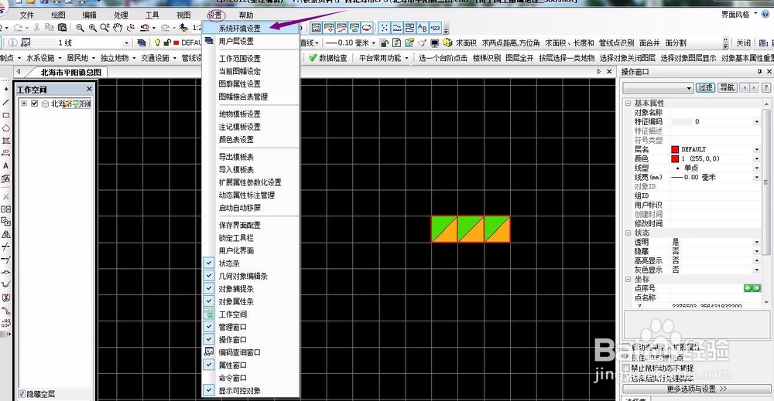The width and height of the screenshot is (774, 401).
Task: Click the scatter points tool icon
Action: click(384, 28)
